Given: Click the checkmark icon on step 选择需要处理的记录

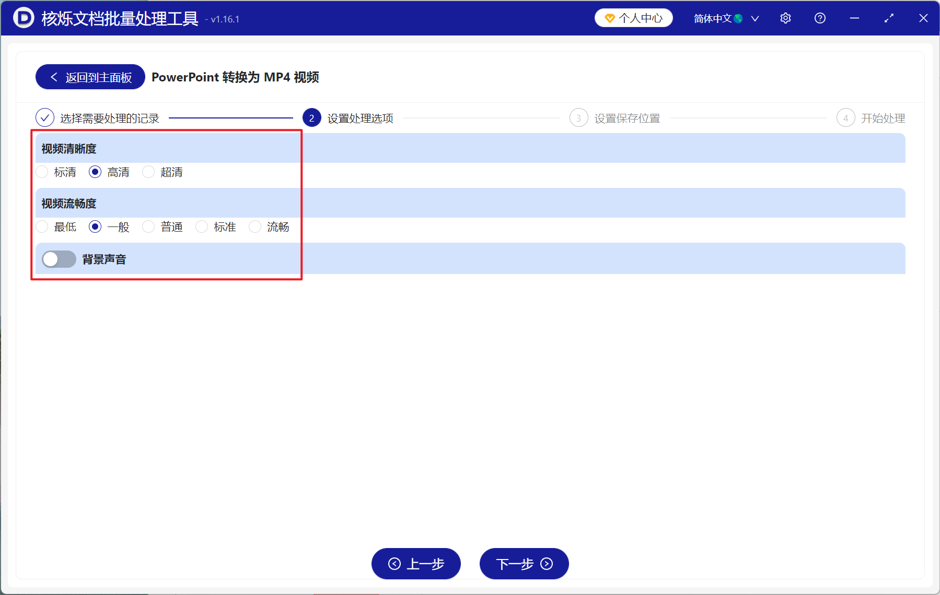Looking at the screenshot, I should (45, 118).
